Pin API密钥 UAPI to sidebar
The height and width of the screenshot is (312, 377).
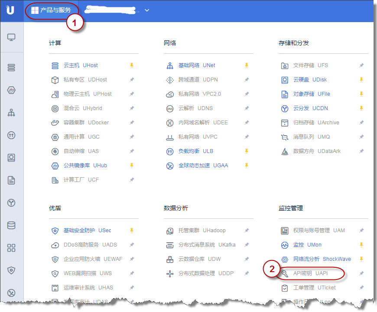tap(361, 273)
